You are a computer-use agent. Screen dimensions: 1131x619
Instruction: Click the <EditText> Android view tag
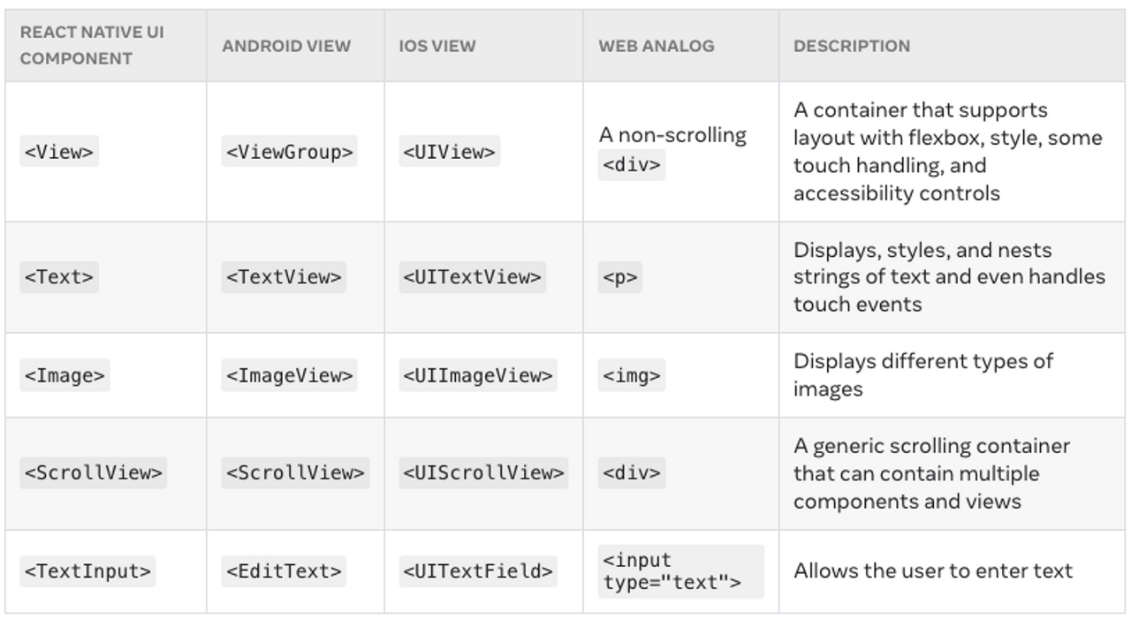click(284, 571)
